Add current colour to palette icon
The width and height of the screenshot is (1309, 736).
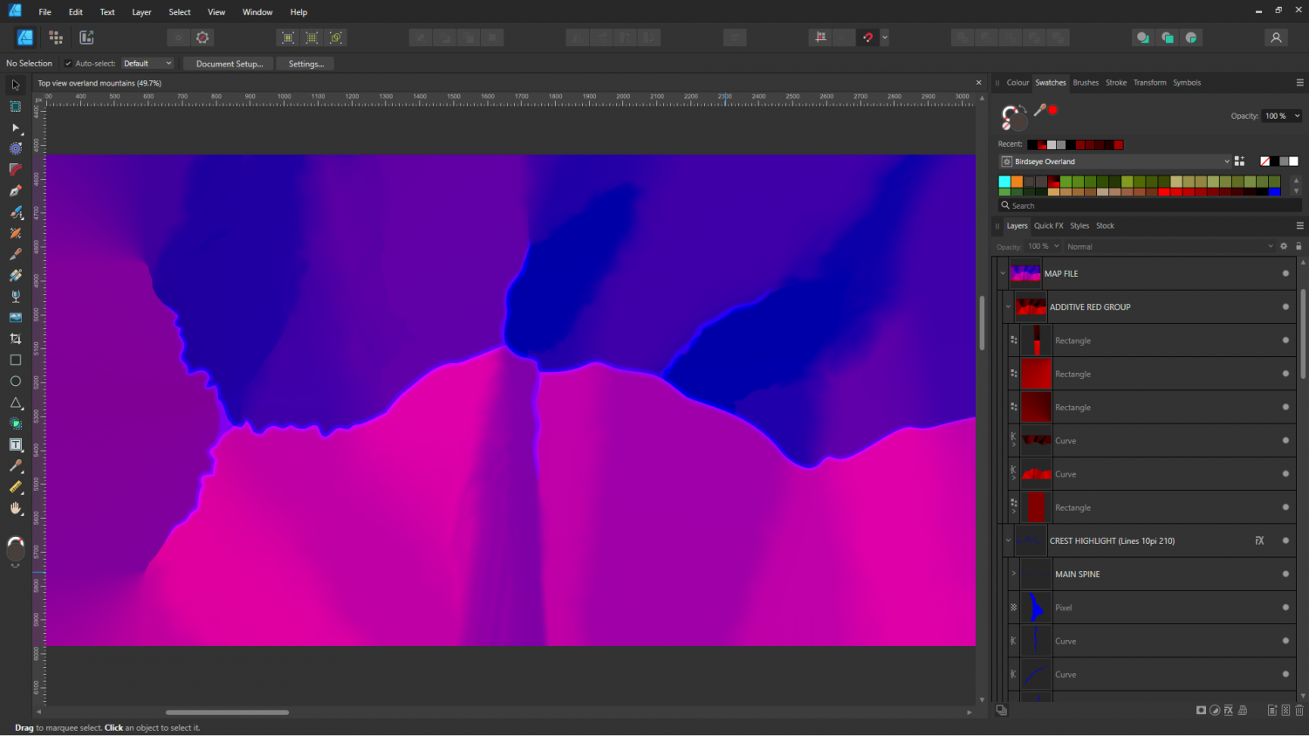tap(1239, 162)
